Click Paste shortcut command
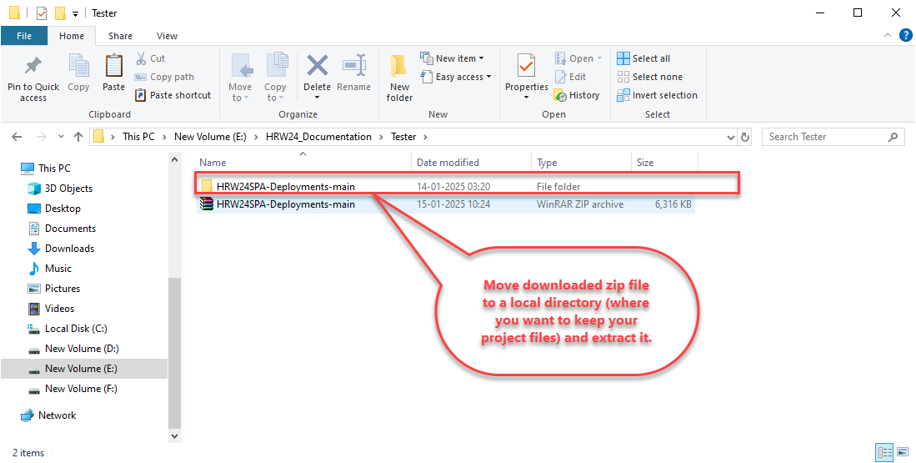Screen dimensions: 916x463 173,95
